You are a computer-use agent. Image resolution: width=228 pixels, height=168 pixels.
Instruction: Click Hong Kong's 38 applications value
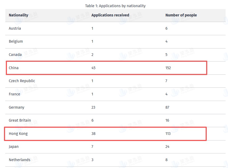click(x=93, y=134)
